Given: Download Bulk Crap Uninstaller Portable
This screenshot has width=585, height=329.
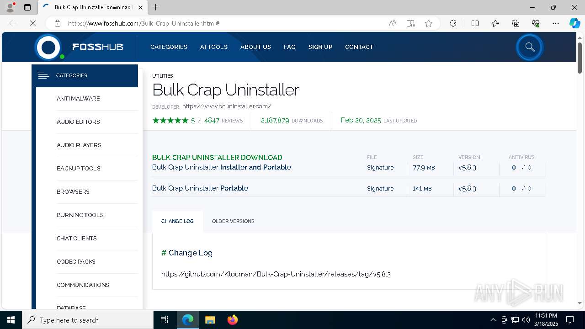Looking at the screenshot, I should coord(200,188).
